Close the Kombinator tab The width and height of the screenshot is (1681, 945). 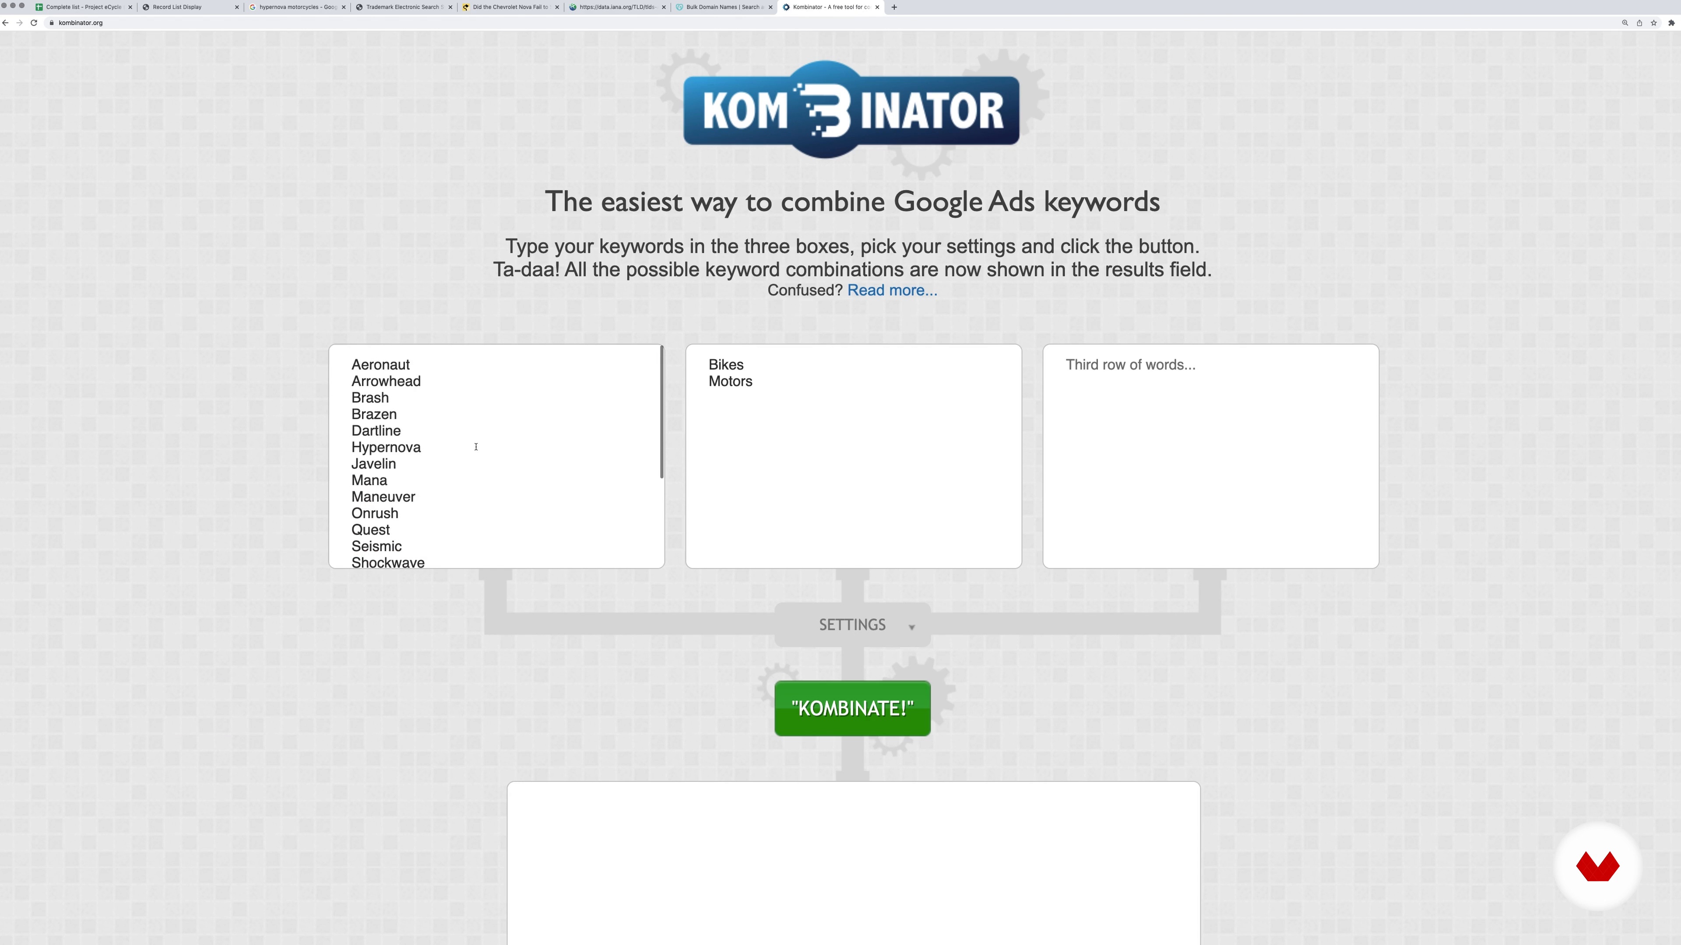pos(877,7)
